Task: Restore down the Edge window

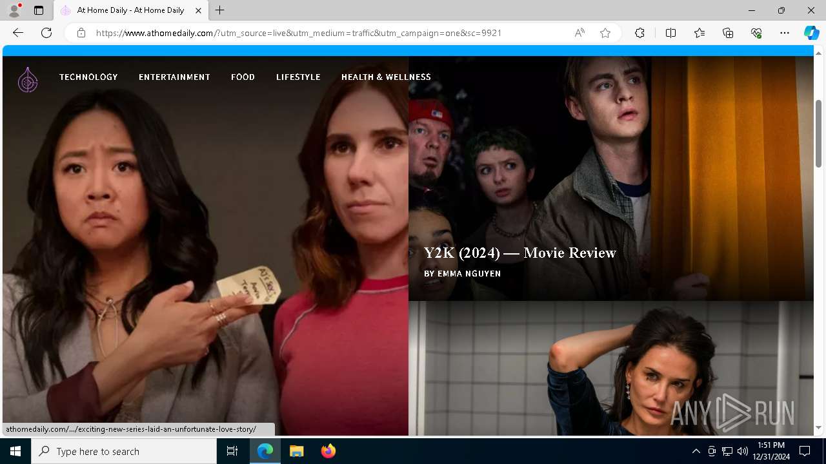Action: pyautogui.click(x=781, y=10)
